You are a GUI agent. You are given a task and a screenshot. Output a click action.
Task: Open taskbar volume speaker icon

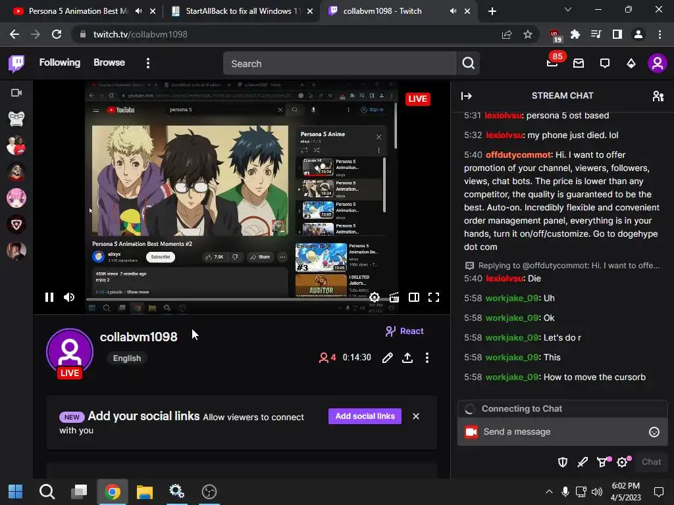pos(597,492)
